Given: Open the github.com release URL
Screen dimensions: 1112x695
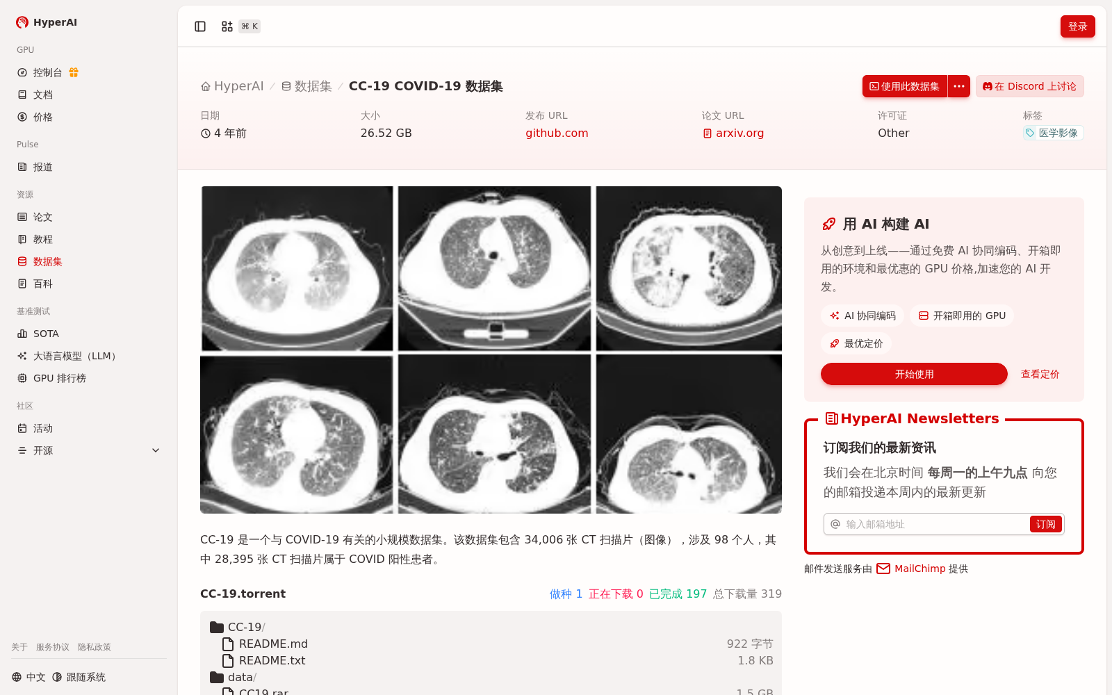Looking at the screenshot, I should click(557, 133).
